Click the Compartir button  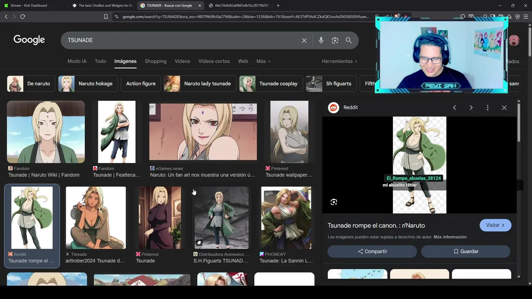372,251
